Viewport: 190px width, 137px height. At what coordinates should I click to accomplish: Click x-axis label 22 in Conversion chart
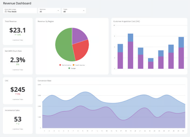coord(145,131)
